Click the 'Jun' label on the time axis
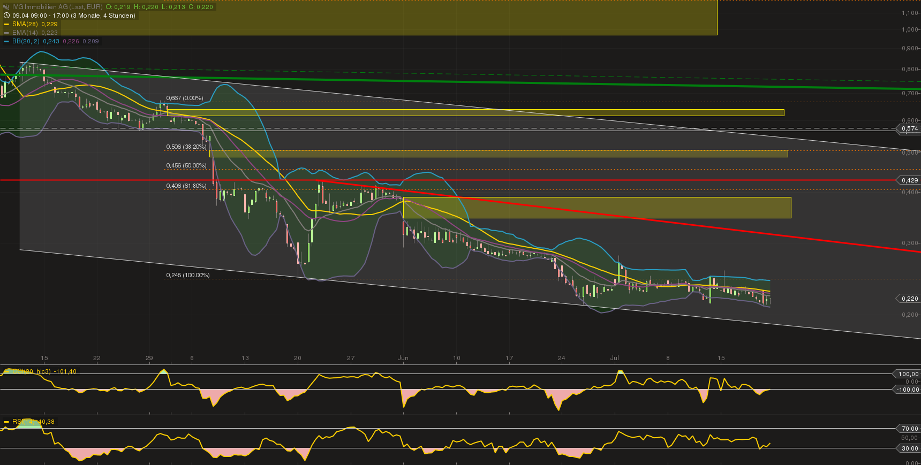Image resolution: width=921 pixels, height=465 pixels. [403, 358]
